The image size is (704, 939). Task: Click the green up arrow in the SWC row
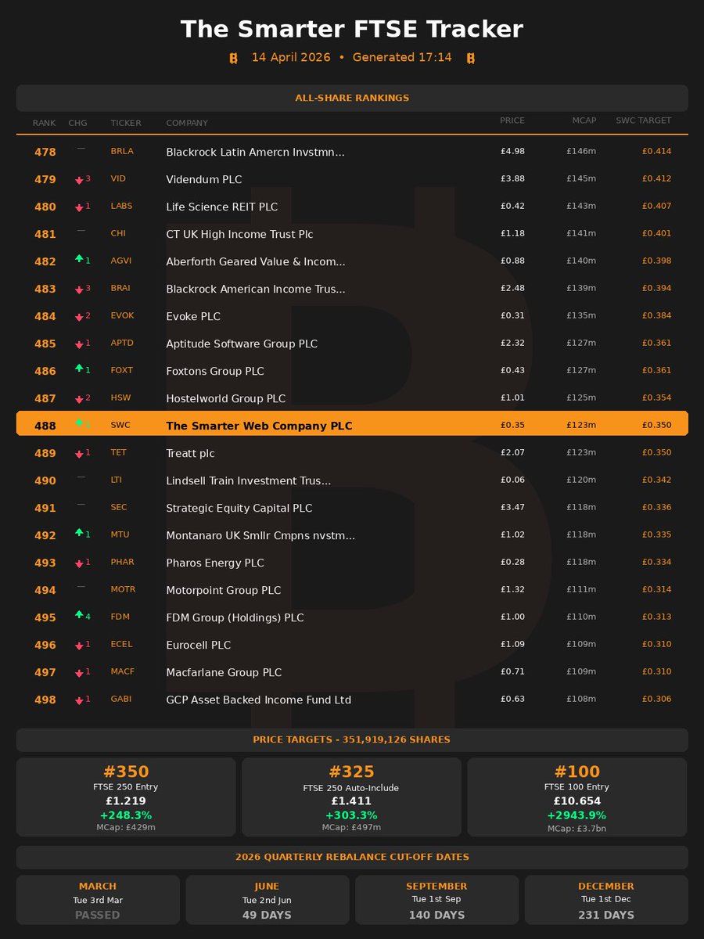click(79, 423)
